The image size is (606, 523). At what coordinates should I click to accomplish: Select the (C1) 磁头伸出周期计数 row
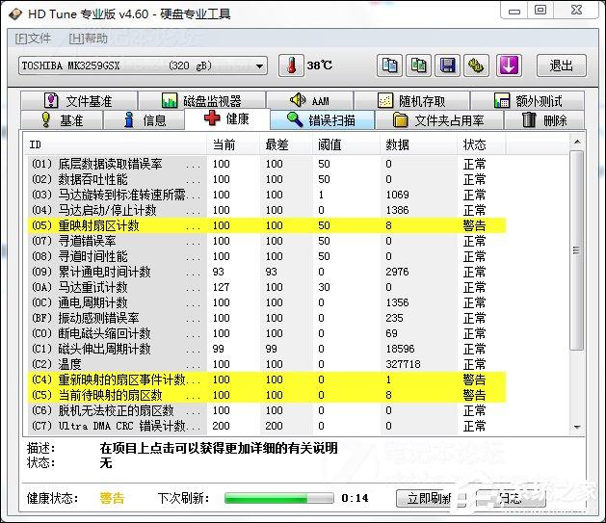pyautogui.click(x=267, y=349)
